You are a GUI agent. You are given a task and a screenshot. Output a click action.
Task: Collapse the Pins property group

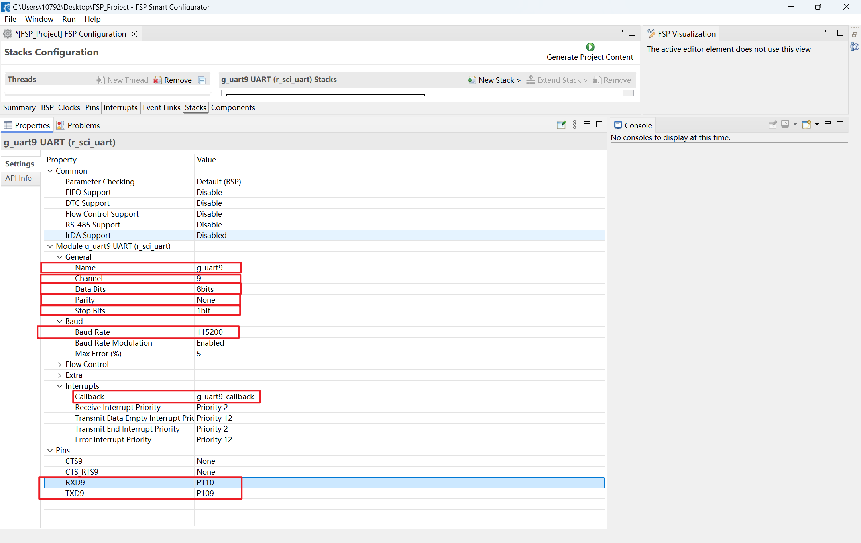(x=50, y=450)
